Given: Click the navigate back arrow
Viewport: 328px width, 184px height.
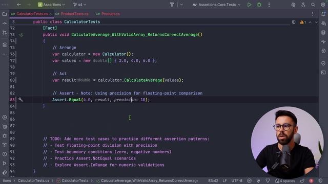Looking at the screenshot, I should click(19, 5).
